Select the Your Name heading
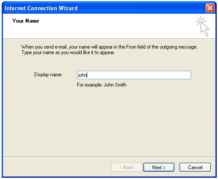Screen dimensions: 218x179 point(26,21)
